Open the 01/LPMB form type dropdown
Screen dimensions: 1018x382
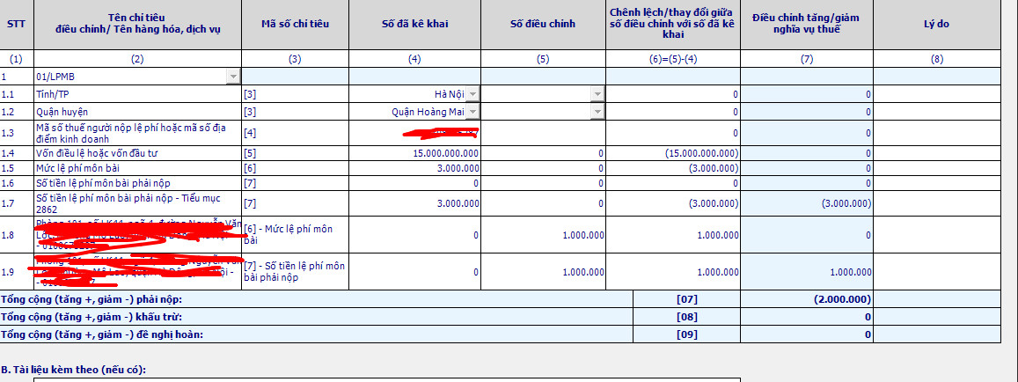(x=233, y=77)
